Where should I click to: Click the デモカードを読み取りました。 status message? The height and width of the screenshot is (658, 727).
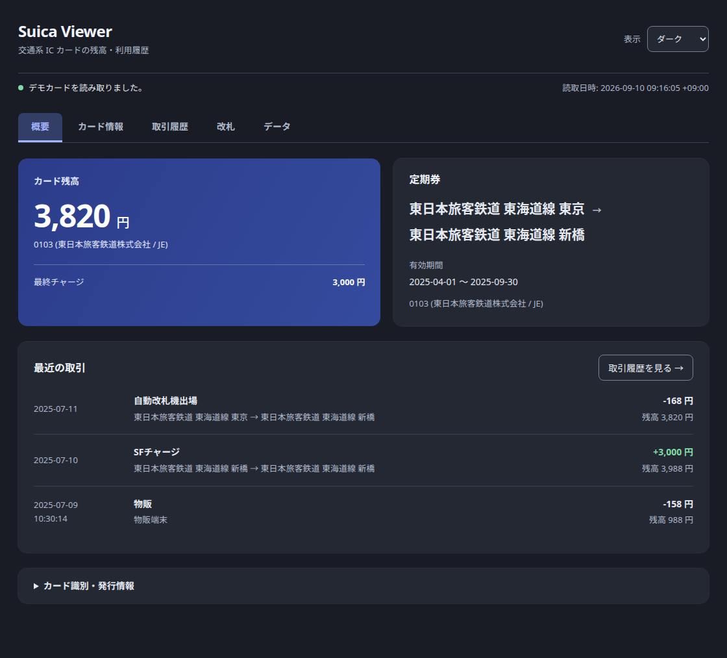(86, 88)
